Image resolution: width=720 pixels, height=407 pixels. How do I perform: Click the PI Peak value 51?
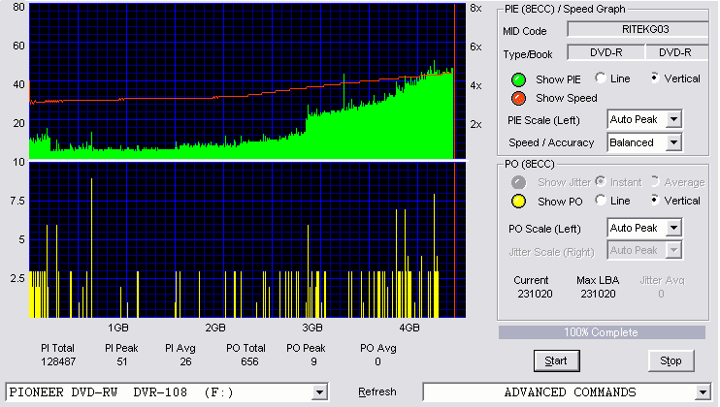[x=121, y=361]
